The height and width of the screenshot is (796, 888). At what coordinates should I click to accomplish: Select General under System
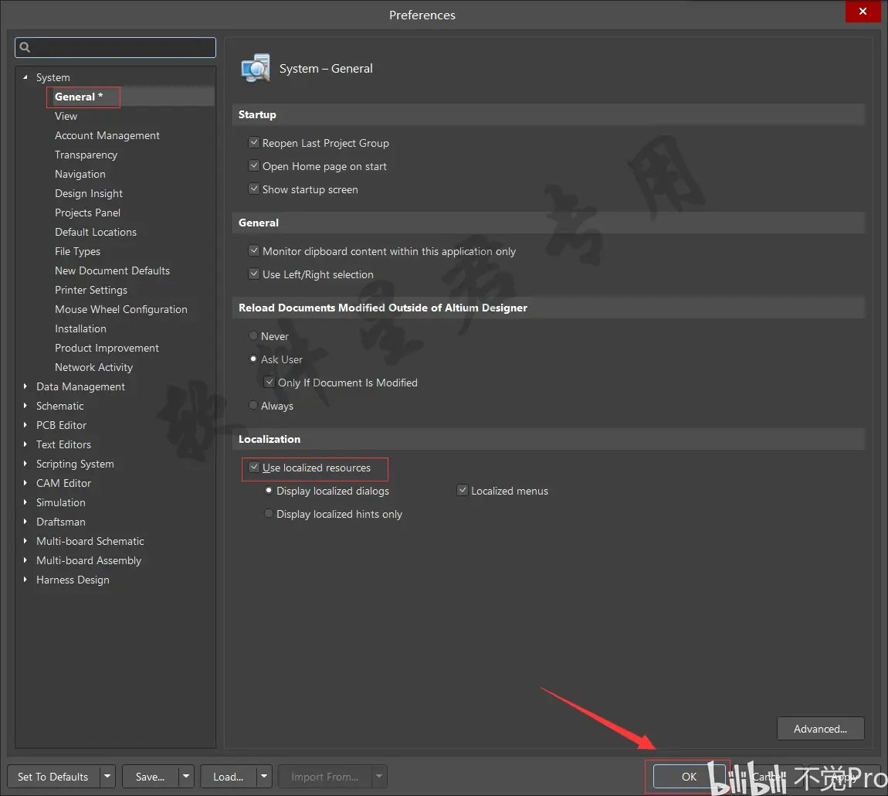(78, 97)
